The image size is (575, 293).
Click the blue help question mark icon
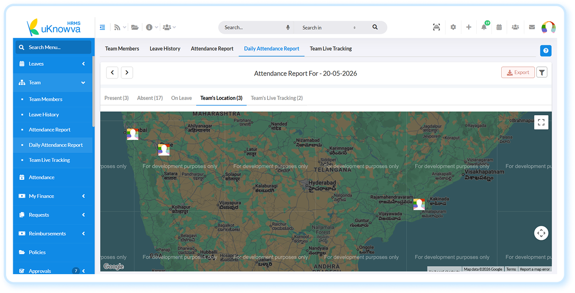[x=545, y=50]
